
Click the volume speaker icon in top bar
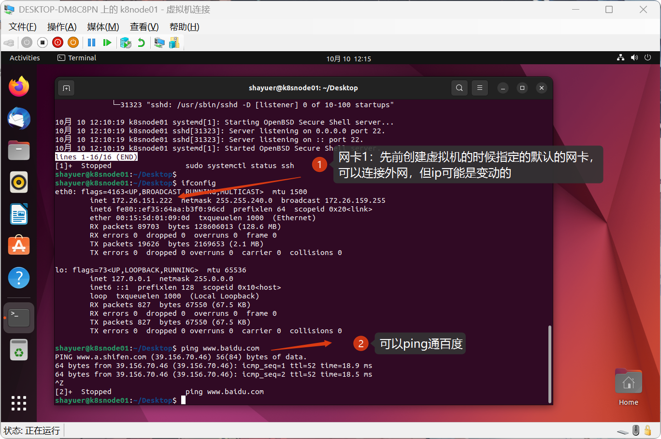634,57
